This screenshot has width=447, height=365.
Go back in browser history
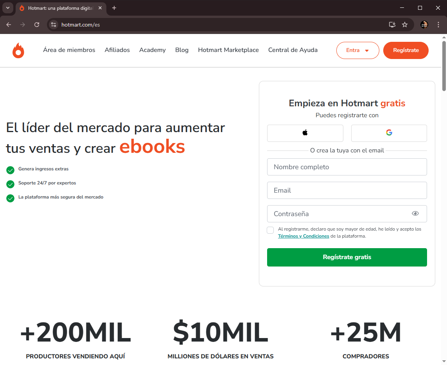9,25
